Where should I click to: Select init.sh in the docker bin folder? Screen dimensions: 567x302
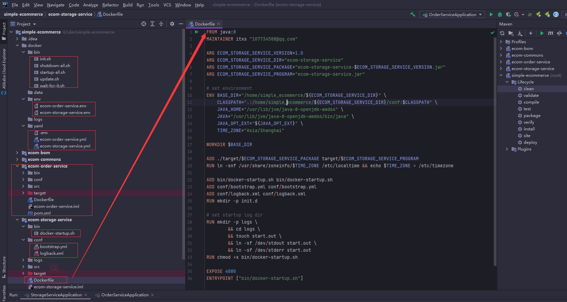[45, 59]
